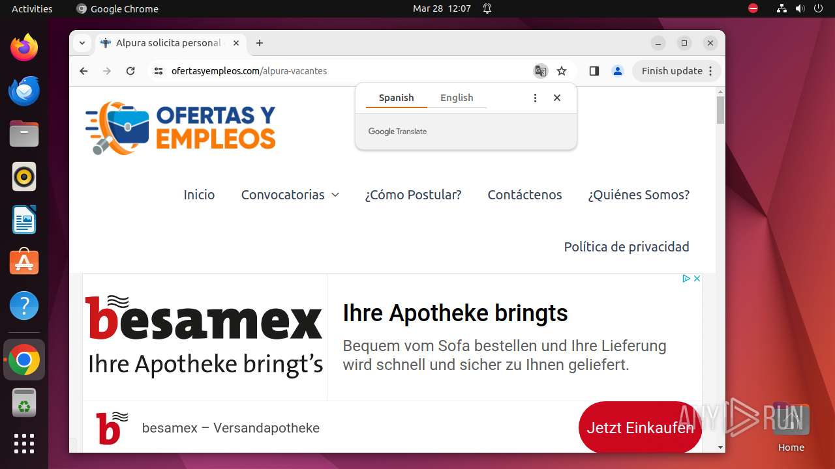Close the besamex advertisement

(x=697, y=278)
